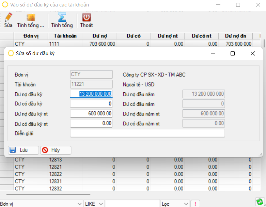Click the Dư nợ đầu kỳ nt field
The width and height of the screenshot is (266, 207).
pyautogui.click(x=91, y=114)
